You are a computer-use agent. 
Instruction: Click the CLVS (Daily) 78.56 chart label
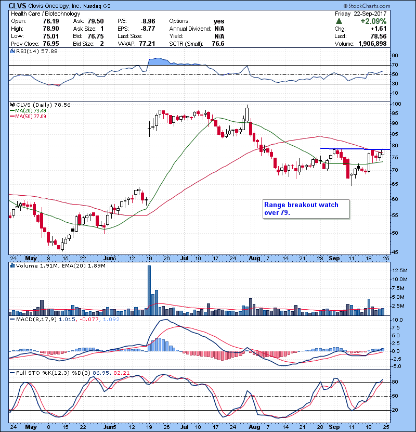point(43,105)
